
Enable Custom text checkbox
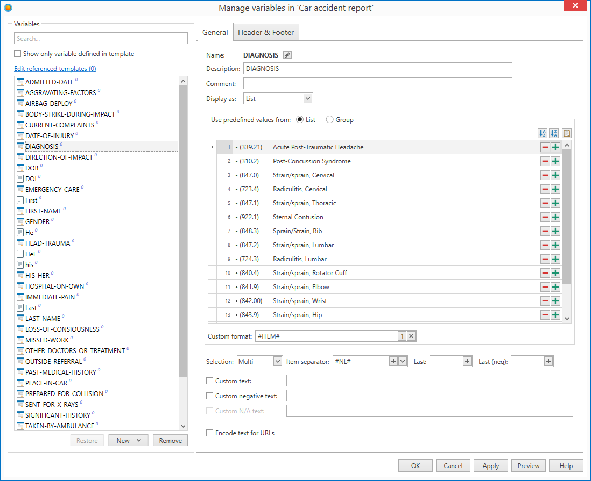coord(209,381)
